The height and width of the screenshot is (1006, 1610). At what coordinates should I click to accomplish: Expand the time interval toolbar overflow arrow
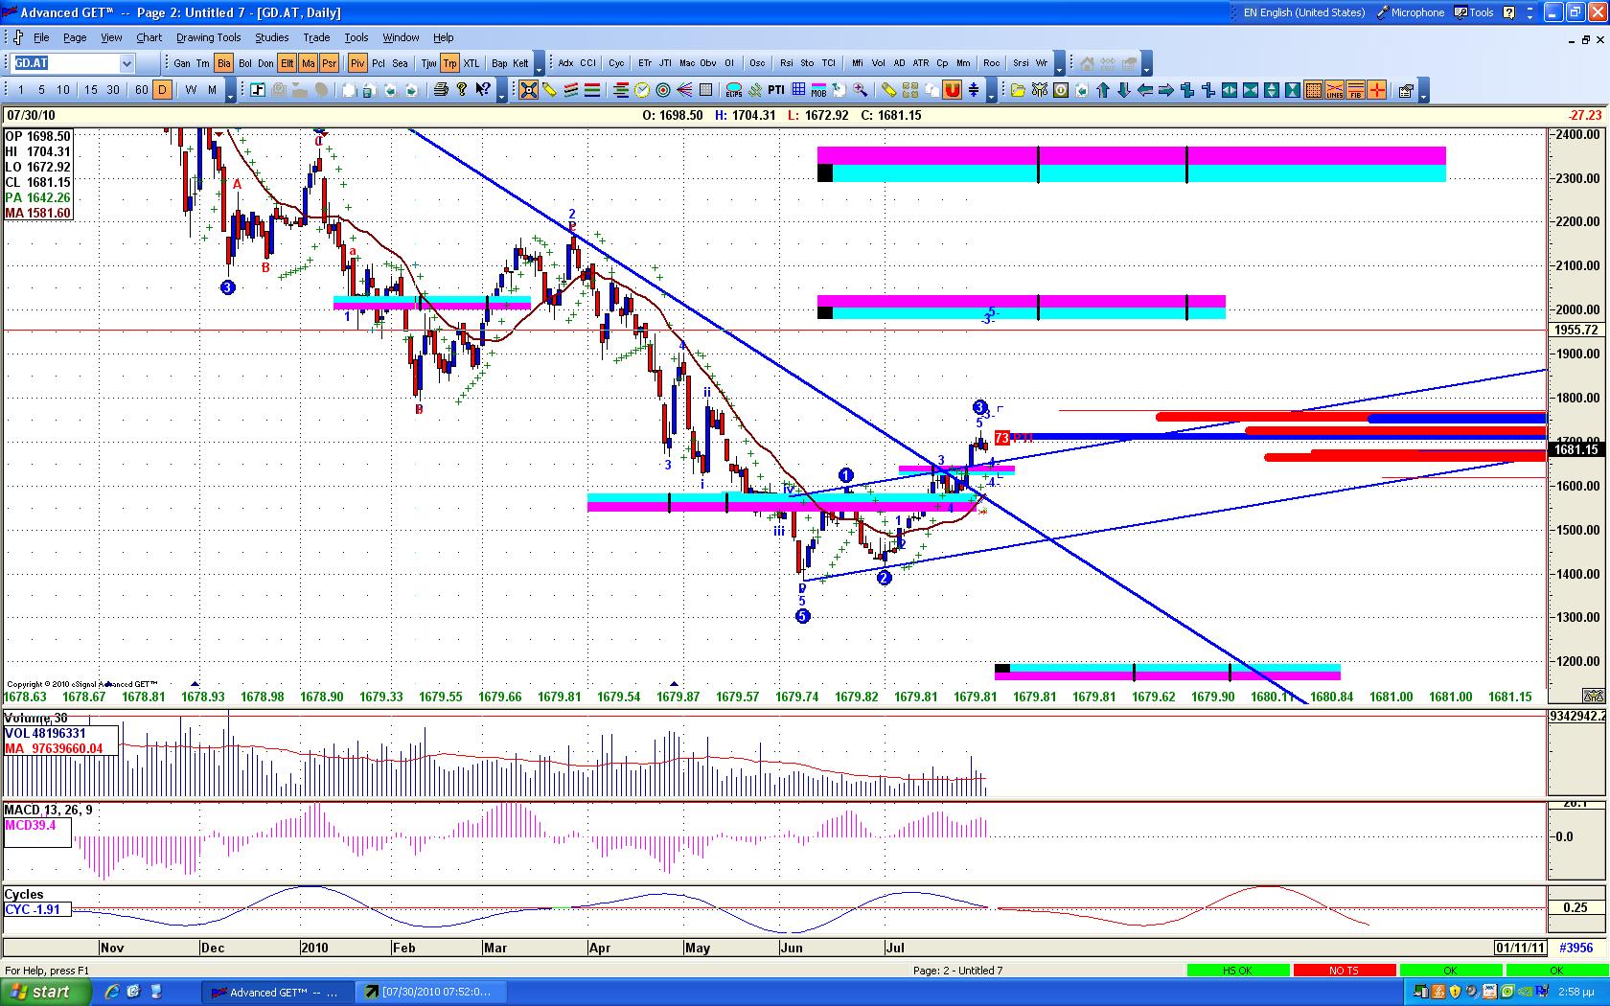click(230, 94)
